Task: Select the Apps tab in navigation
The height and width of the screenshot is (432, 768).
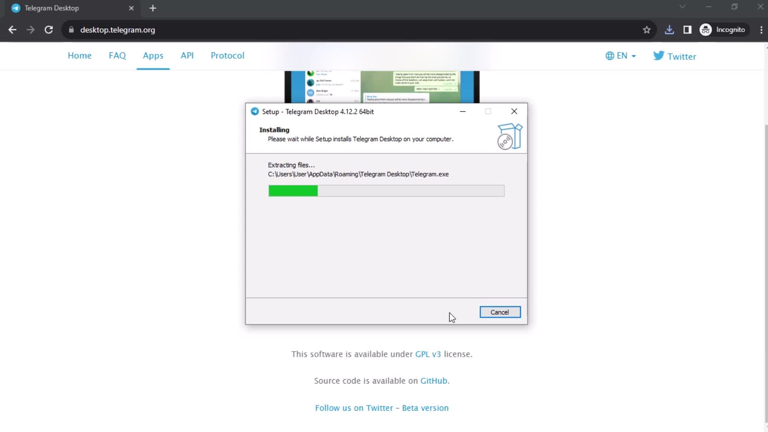Action: point(153,55)
